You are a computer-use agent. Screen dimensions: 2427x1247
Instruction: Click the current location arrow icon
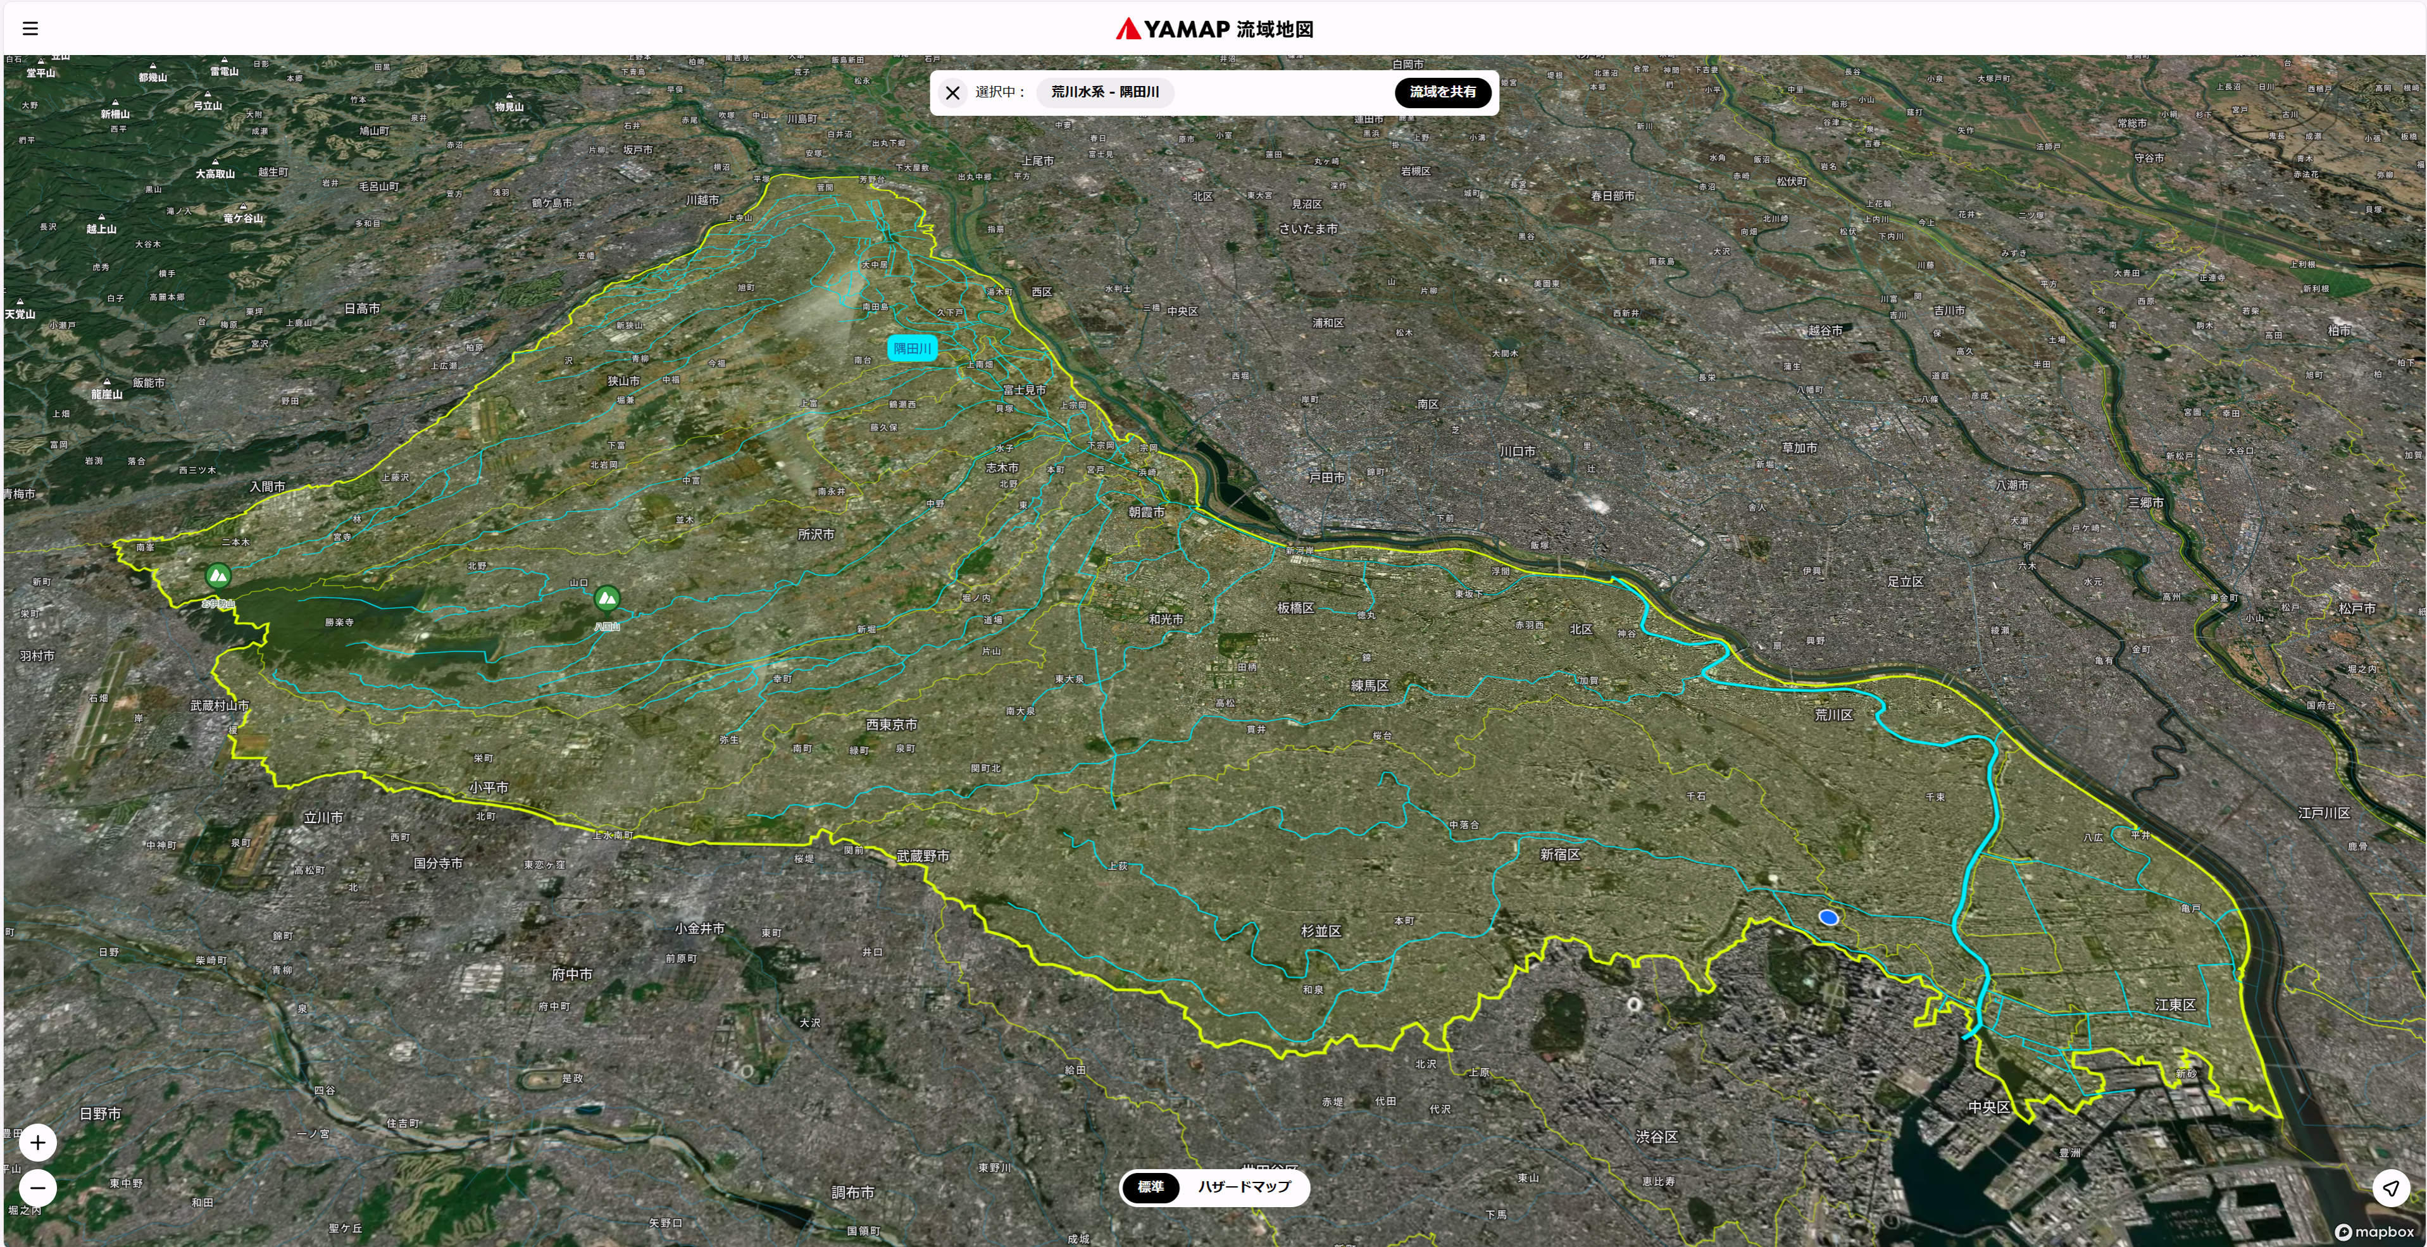[2391, 1188]
